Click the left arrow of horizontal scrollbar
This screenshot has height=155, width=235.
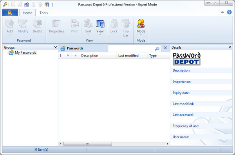[x=61, y=144]
